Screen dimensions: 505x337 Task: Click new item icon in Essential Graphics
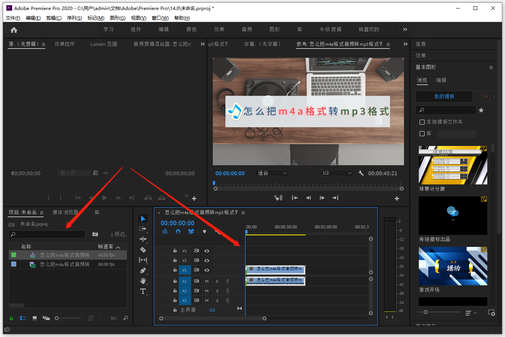pyautogui.click(x=492, y=312)
